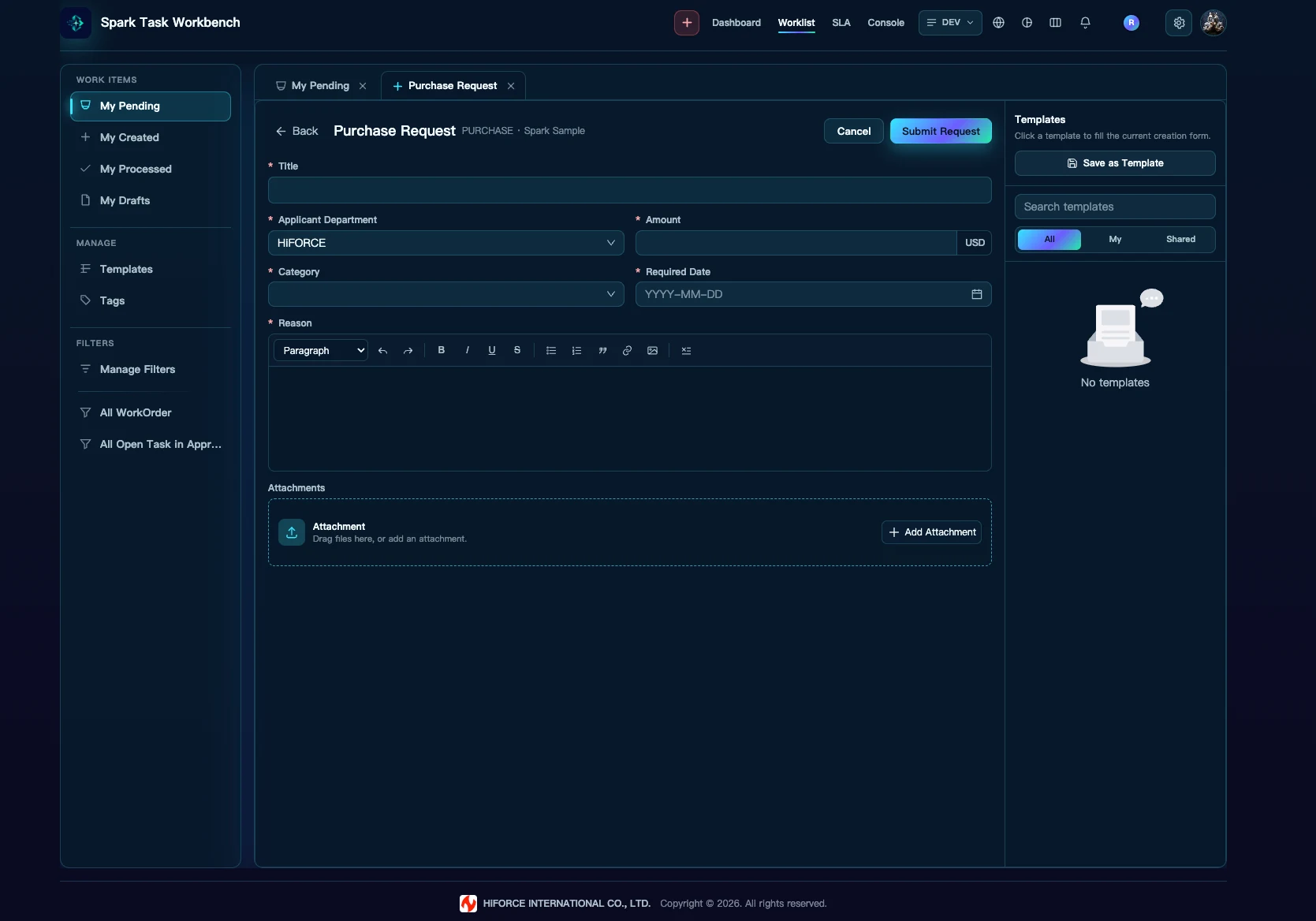Open the Console menu item
Image resolution: width=1316 pixels, height=921 pixels.
[885, 23]
